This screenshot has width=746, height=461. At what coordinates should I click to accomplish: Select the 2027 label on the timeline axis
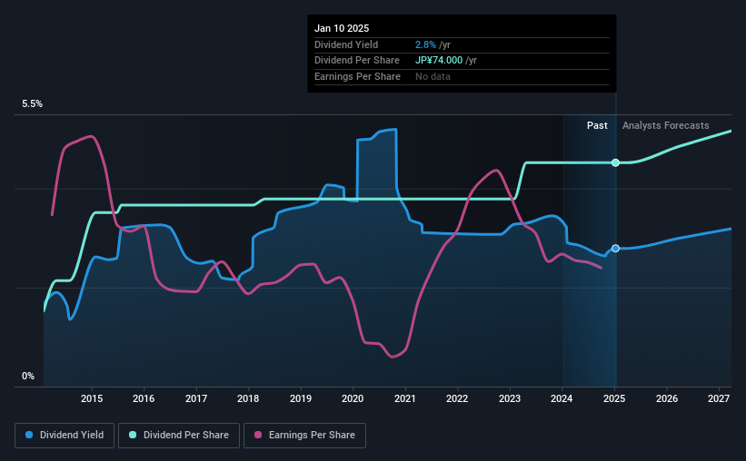719,398
